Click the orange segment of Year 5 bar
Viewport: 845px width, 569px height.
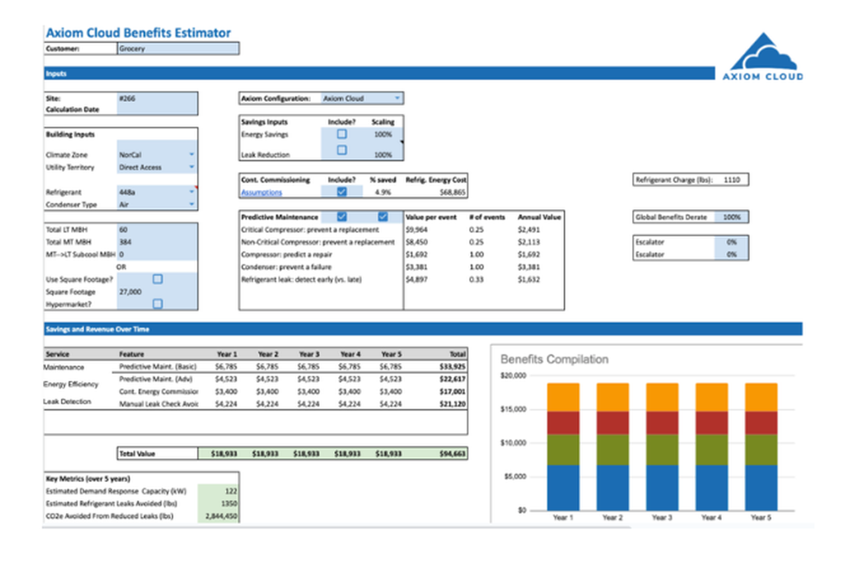coord(761,398)
